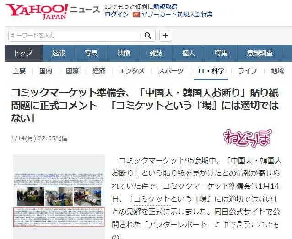Click the Yahoo! Japan logo
The image size is (292, 239).
point(37,12)
